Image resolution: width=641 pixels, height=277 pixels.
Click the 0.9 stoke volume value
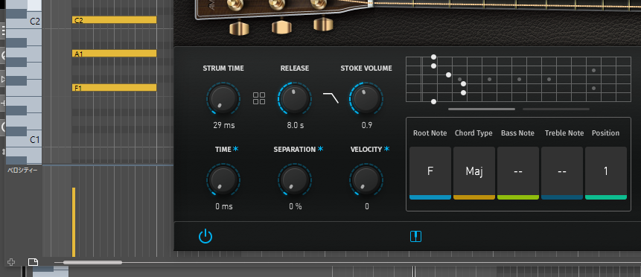tap(367, 125)
